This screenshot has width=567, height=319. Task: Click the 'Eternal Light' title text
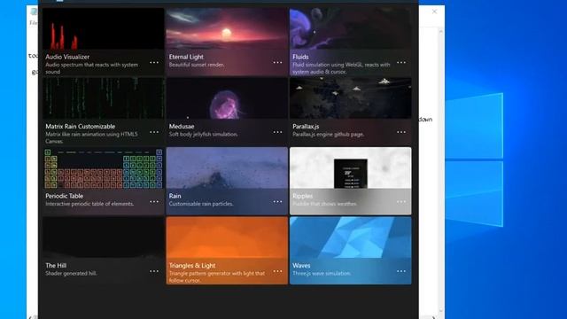pyautogui.click(x=186, y=57)
